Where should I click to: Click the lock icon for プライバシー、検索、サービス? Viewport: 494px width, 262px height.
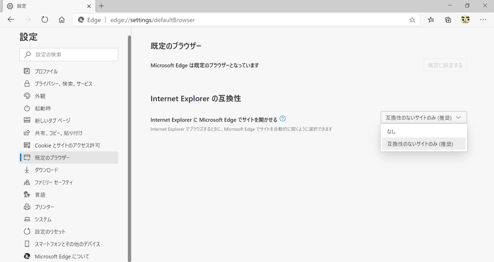(x=27, y=83)
